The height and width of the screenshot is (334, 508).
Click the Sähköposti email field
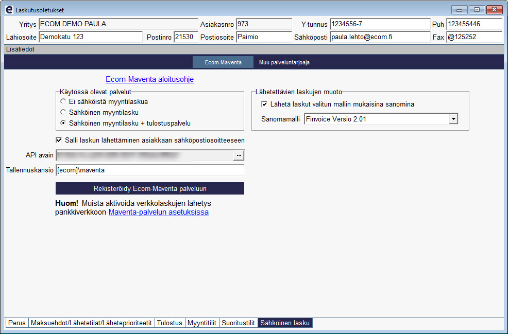coord(380,37)
